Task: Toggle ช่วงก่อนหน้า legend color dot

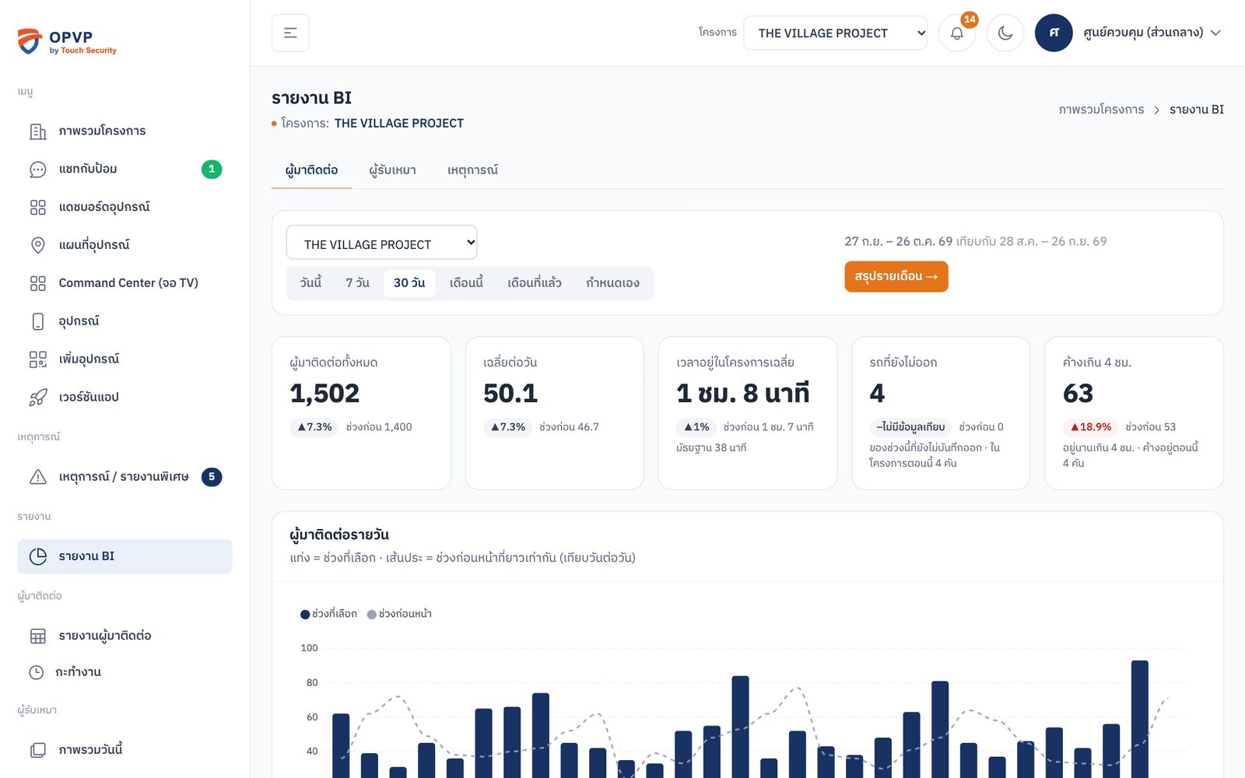Action: [372, 614]
